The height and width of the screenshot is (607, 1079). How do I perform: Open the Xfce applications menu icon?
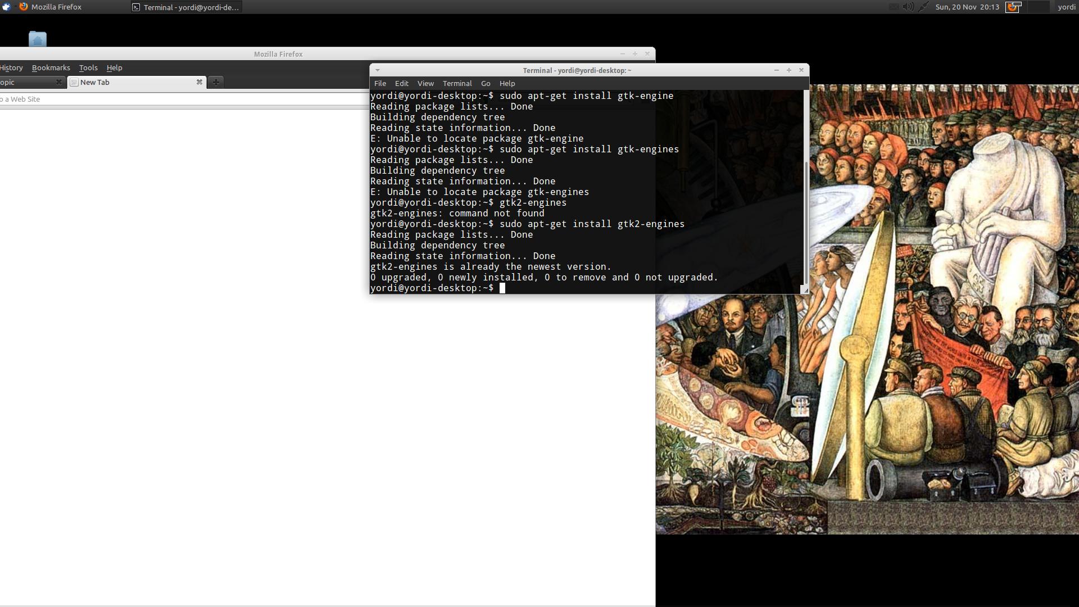click(6, 7)
